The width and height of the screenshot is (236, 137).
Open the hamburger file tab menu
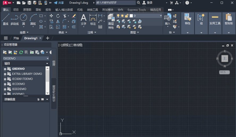coord(6,38)
